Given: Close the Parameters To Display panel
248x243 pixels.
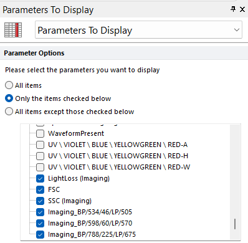Looking at the screenshot, I should tap(242, 9).
